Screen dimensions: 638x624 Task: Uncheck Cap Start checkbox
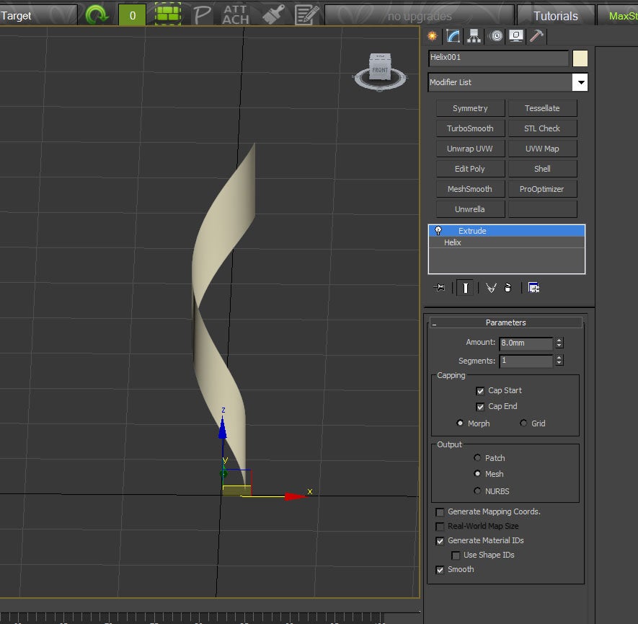(x=480, y=390)
